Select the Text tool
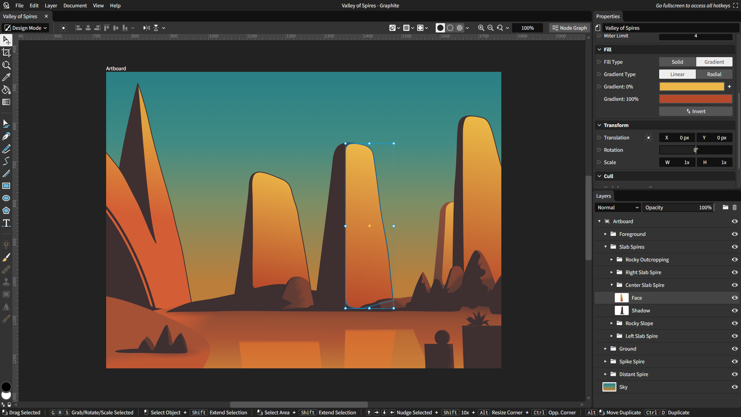This screenshot has height=417, width=741. click(7, 223)
